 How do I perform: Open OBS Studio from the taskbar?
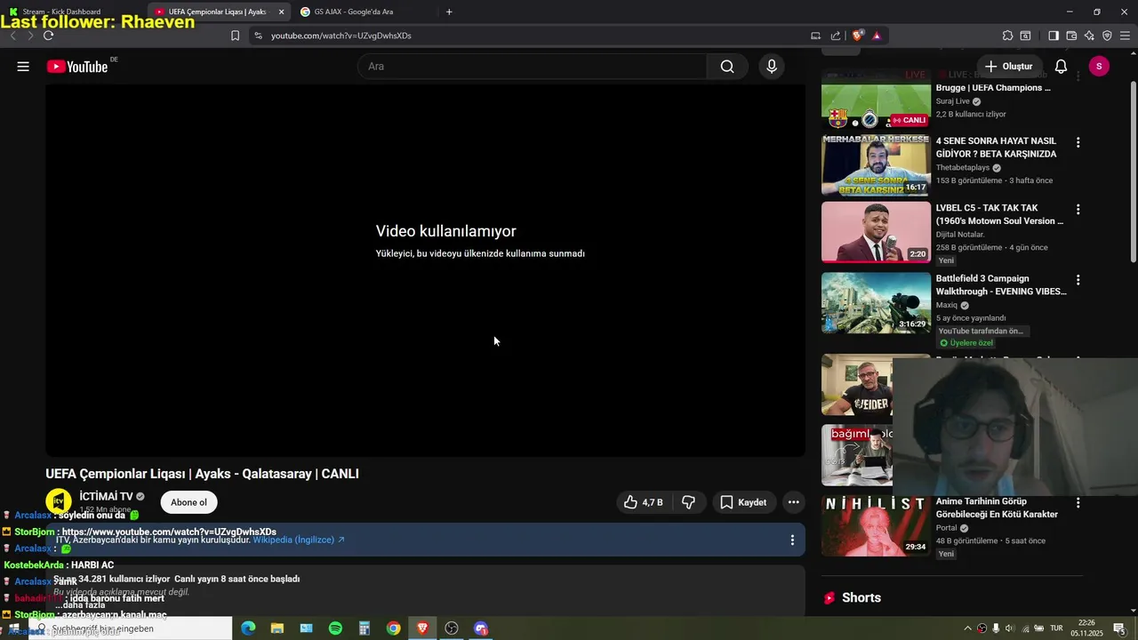(452, 628)
